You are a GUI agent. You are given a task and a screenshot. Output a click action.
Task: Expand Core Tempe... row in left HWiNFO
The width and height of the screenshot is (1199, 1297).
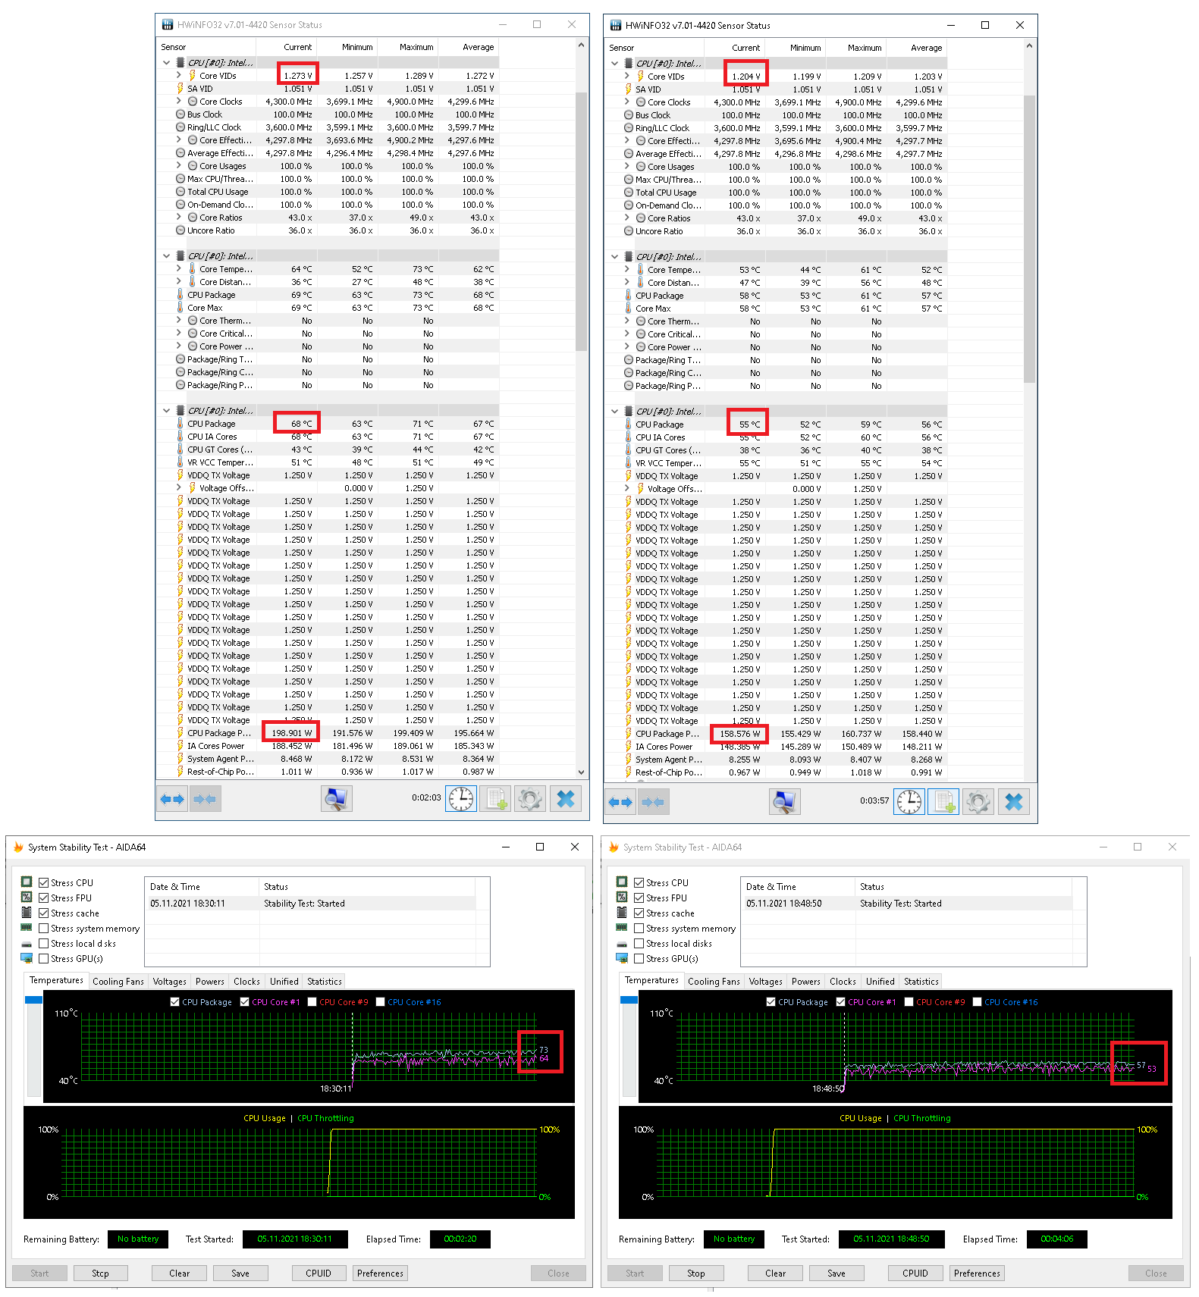tap(178, 269)
